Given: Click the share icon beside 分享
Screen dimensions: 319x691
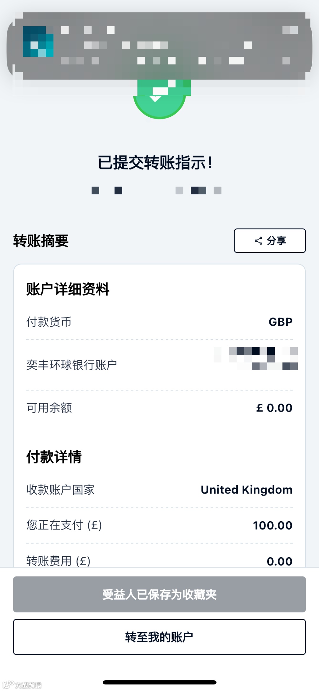Looking at the screenshot, I should 258,241.
